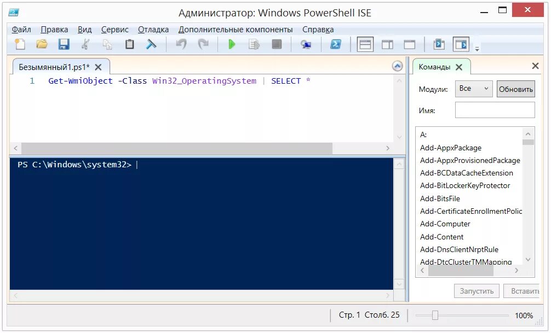551x333 pixels.
Task: Click the Стр. 1 Столб. 25 status
Action: (369, 315)
